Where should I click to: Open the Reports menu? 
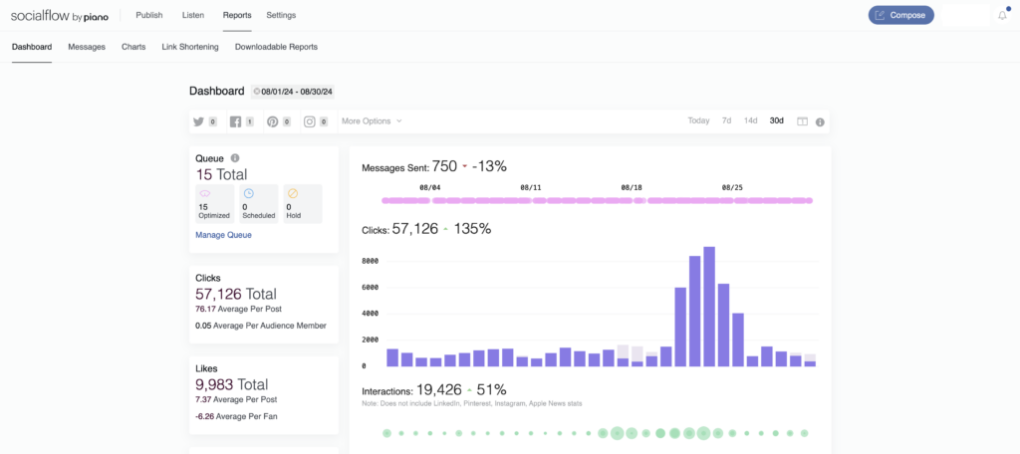[x=237, y=15]
